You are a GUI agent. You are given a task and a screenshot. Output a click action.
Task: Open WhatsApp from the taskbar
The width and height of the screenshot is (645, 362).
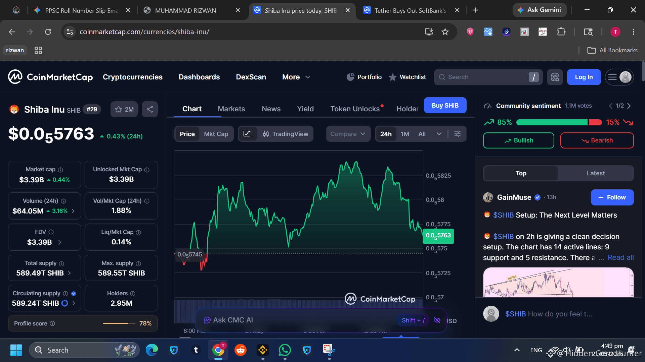285,350
